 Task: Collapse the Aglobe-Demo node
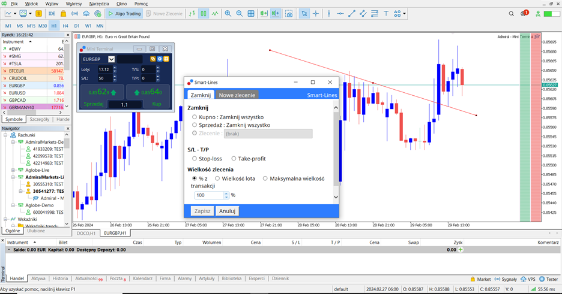coord(13,205)
